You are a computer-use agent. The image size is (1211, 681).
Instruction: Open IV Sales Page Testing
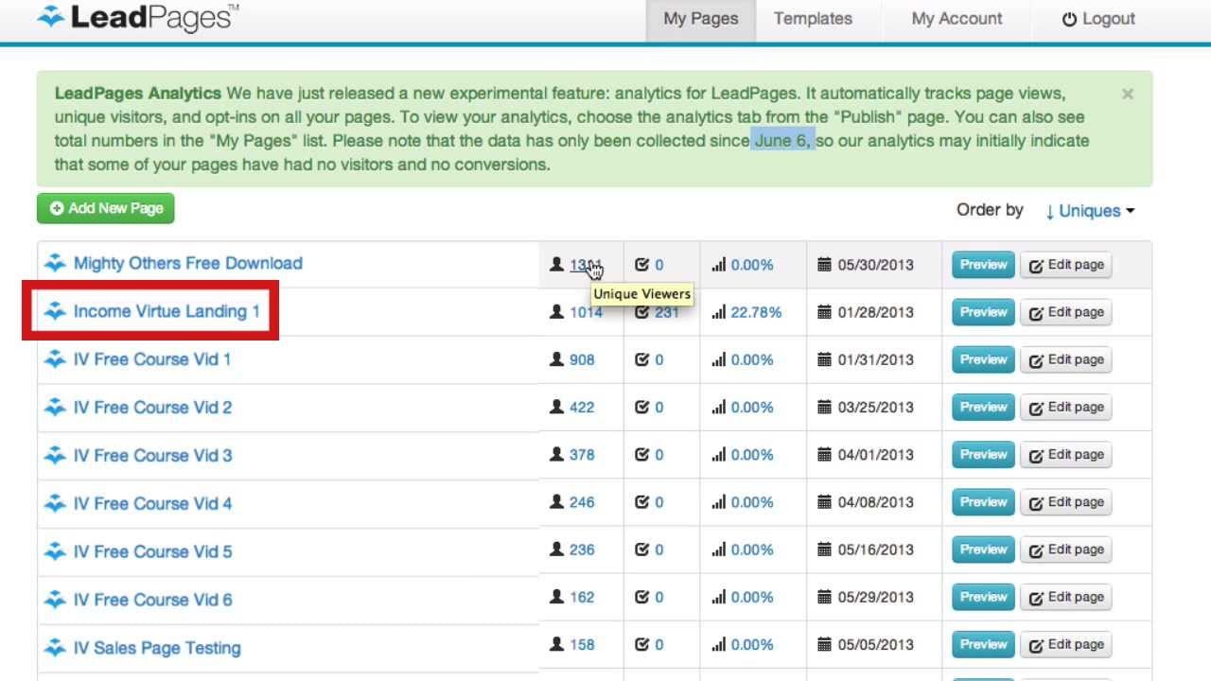point(157,648)
